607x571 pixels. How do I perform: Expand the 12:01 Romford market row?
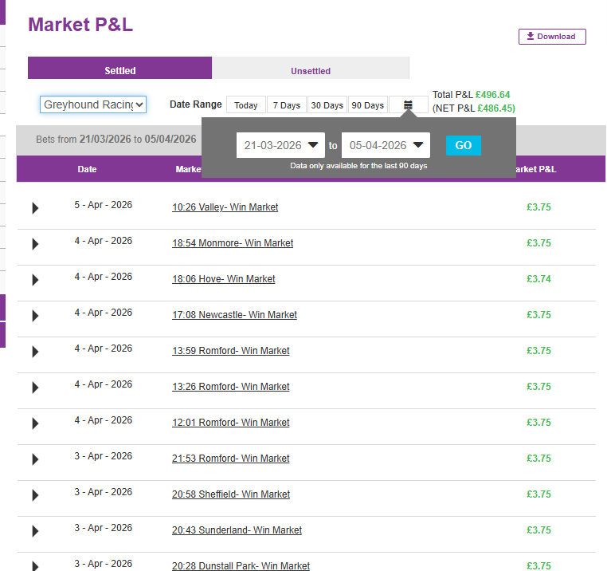click(x=35, y=423)
